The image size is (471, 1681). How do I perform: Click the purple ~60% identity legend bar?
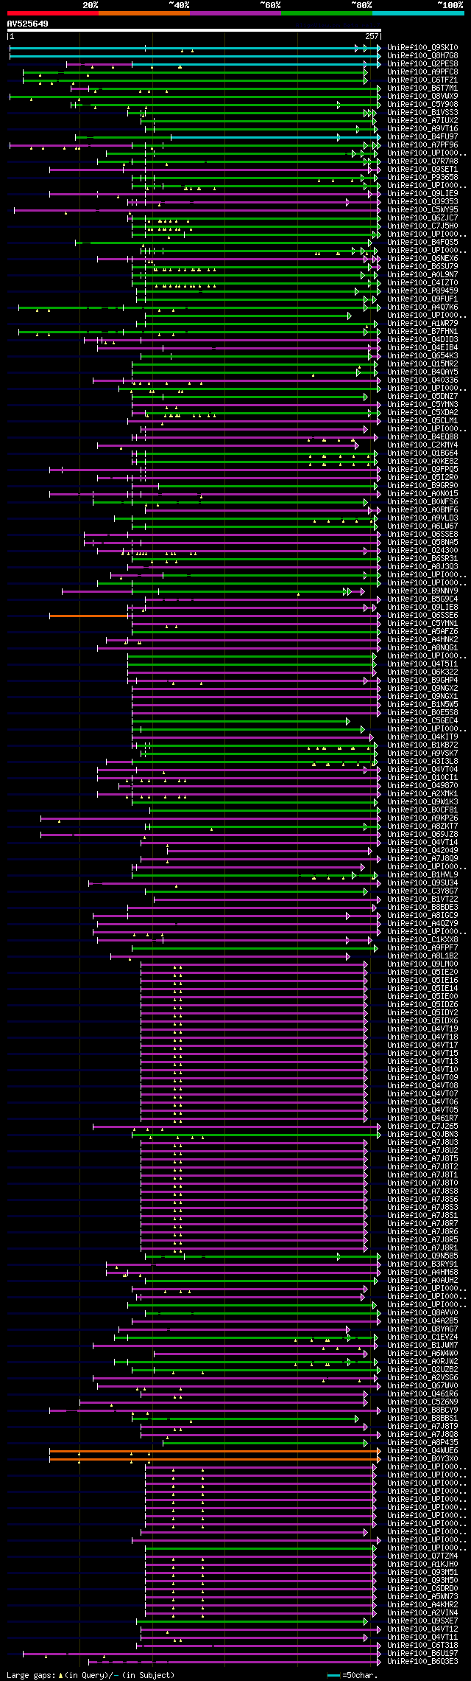pos(235,13)
